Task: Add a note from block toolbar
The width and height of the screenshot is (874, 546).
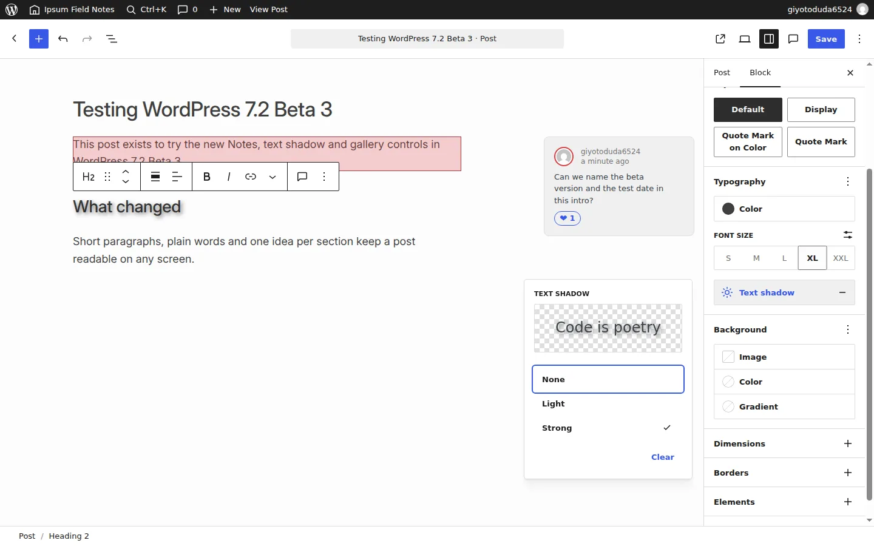Action: coord(302,177)
